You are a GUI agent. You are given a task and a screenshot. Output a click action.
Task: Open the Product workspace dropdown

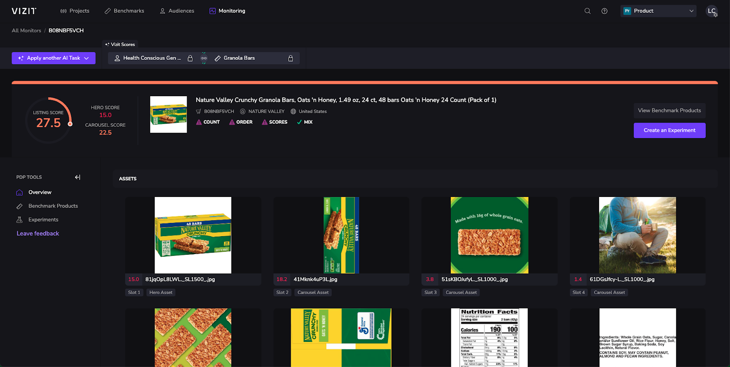[x=658, y=11]
